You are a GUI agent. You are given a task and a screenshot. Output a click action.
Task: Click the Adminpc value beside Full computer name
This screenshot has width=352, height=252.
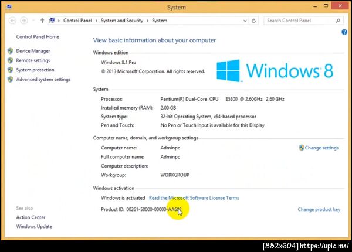pos(170,157)
